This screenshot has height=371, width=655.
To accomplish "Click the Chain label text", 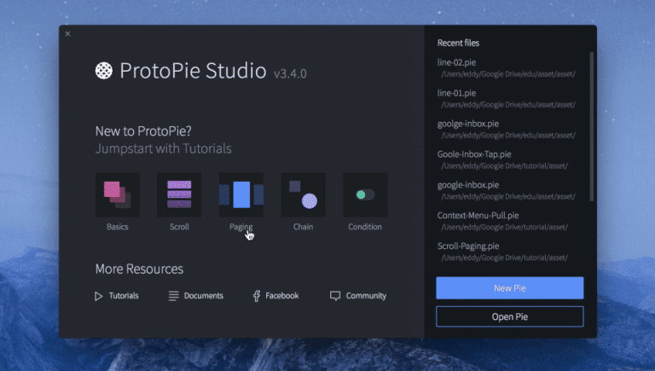I will (x=303, y=227).
